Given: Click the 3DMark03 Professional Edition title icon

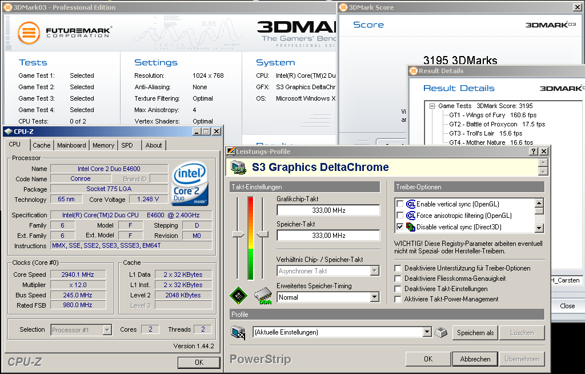Looking at the screenshot, I should [7, 7].
